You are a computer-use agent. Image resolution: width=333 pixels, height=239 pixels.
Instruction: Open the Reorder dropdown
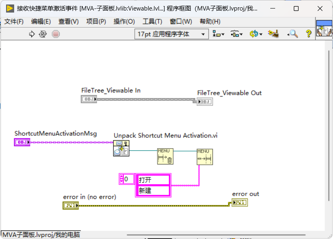(x=256, y=34)
